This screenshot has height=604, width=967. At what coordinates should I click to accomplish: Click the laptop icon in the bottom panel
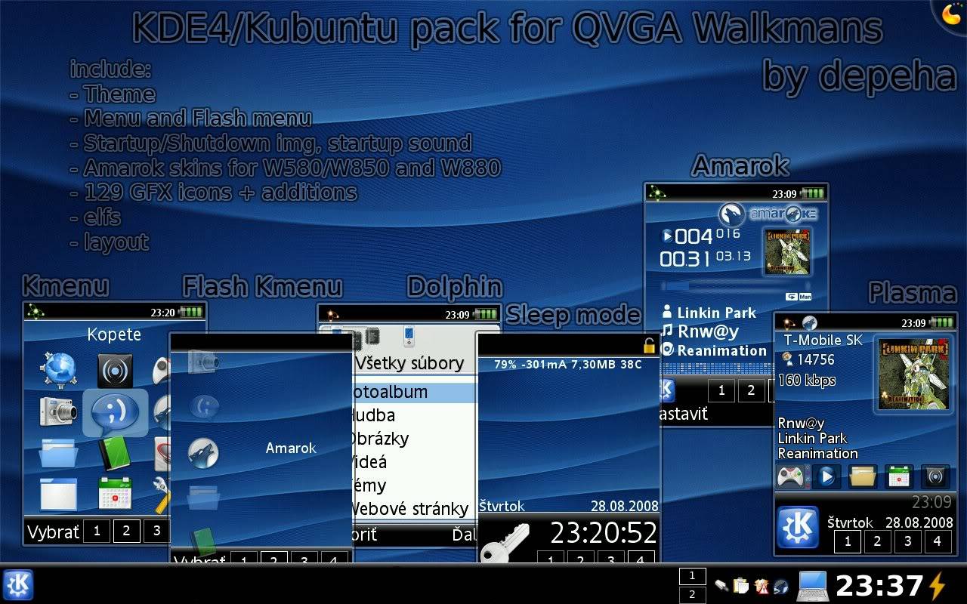coord(813,586)
